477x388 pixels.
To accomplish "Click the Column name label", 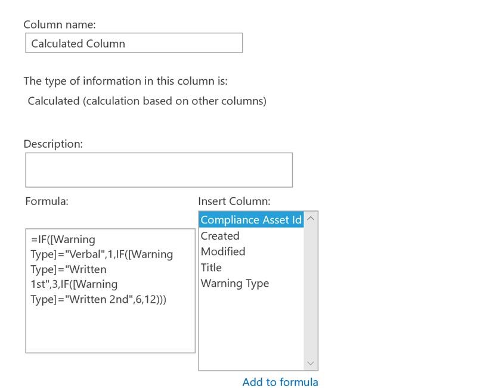I will (60, 24).
